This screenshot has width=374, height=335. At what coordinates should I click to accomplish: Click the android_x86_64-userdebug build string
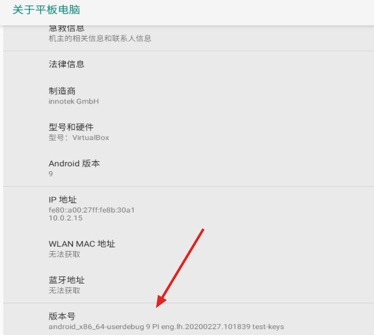click(x=166, y=327)
